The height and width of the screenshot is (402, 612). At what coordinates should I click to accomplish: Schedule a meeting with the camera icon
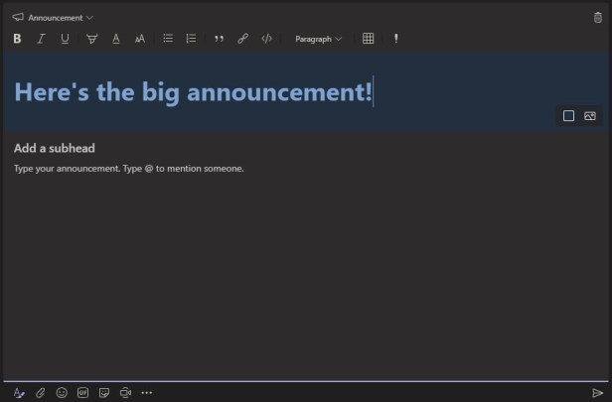tap(125, 393)
